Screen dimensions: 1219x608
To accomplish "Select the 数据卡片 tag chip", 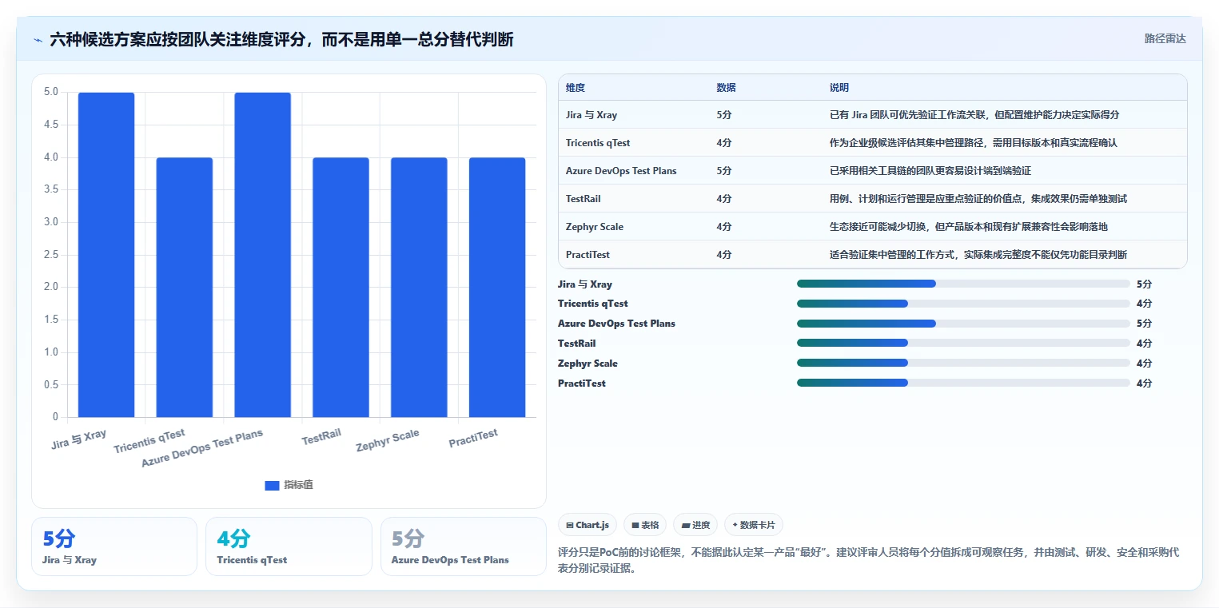I will (754, 525).
